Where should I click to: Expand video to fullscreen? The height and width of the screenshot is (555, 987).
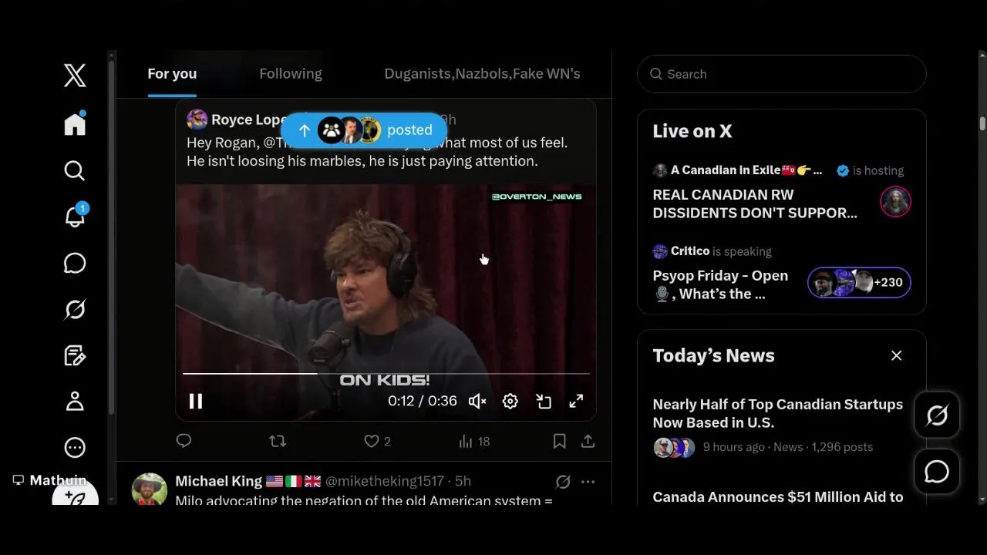tap(576, 401)
